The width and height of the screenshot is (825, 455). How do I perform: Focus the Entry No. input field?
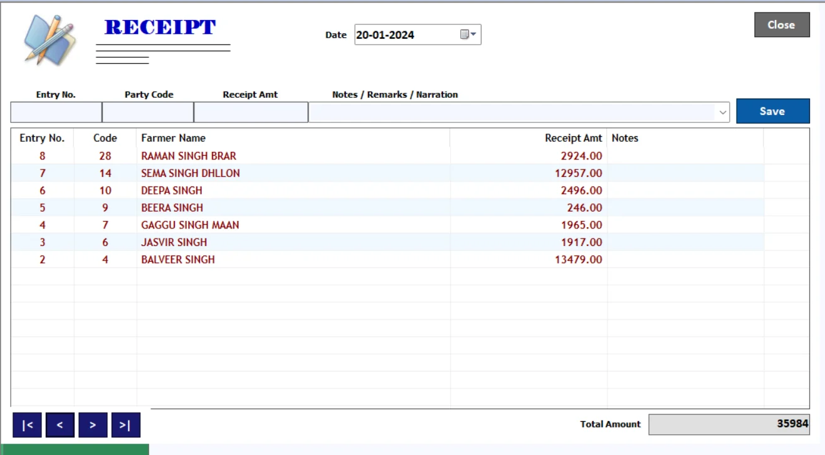[56, 112]
